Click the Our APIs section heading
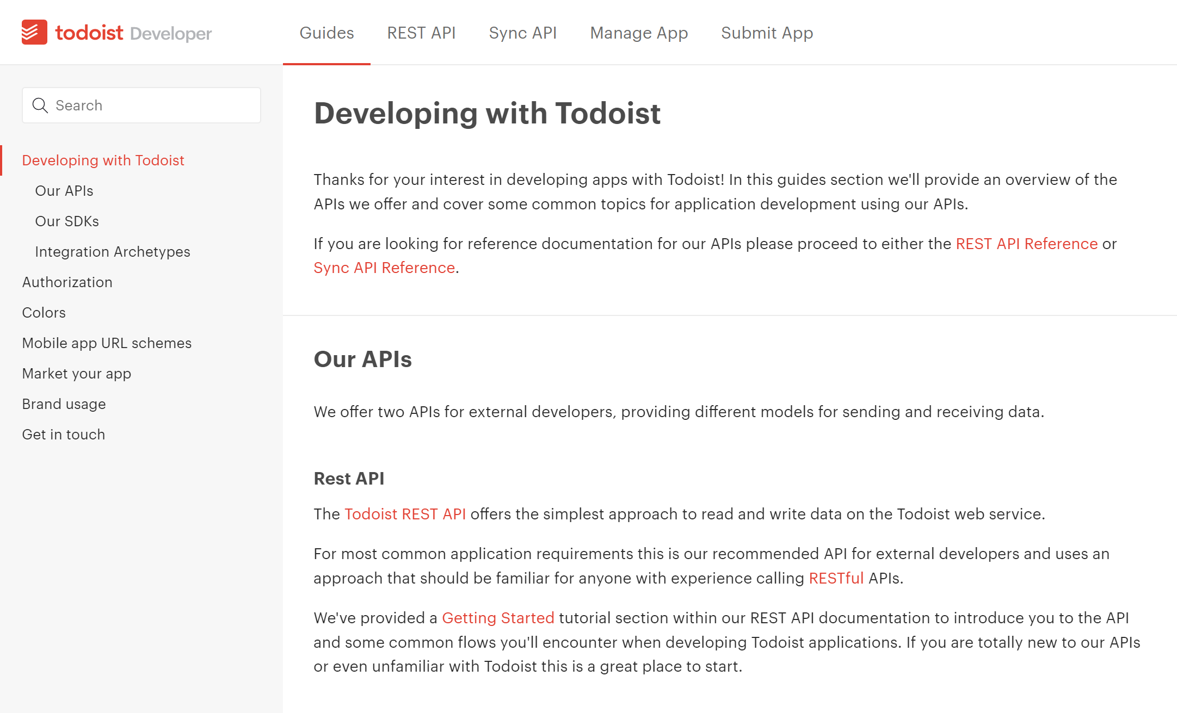Viewport: 1177px width, 713px height. [363, 359]
